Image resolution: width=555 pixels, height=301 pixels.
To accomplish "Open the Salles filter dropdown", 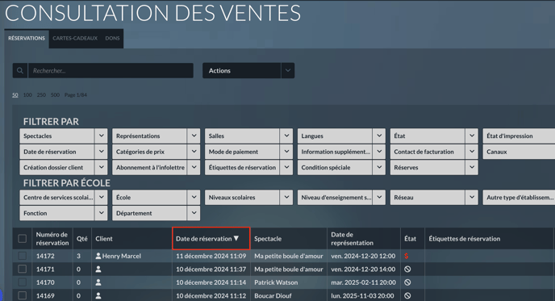I will 248,136.
